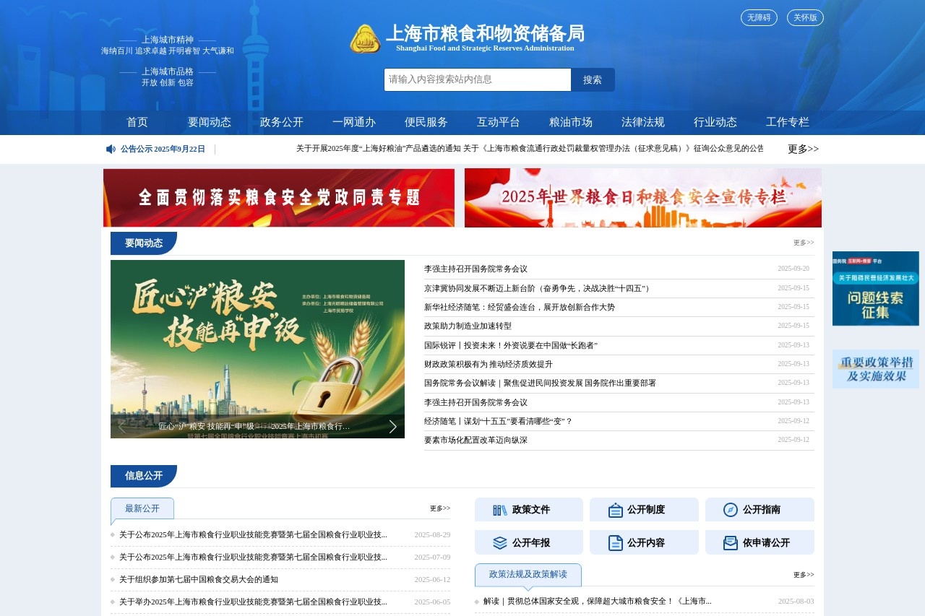Click the announcement speaker icon
This screenshot has height=616, width=925.
[110, 149]
